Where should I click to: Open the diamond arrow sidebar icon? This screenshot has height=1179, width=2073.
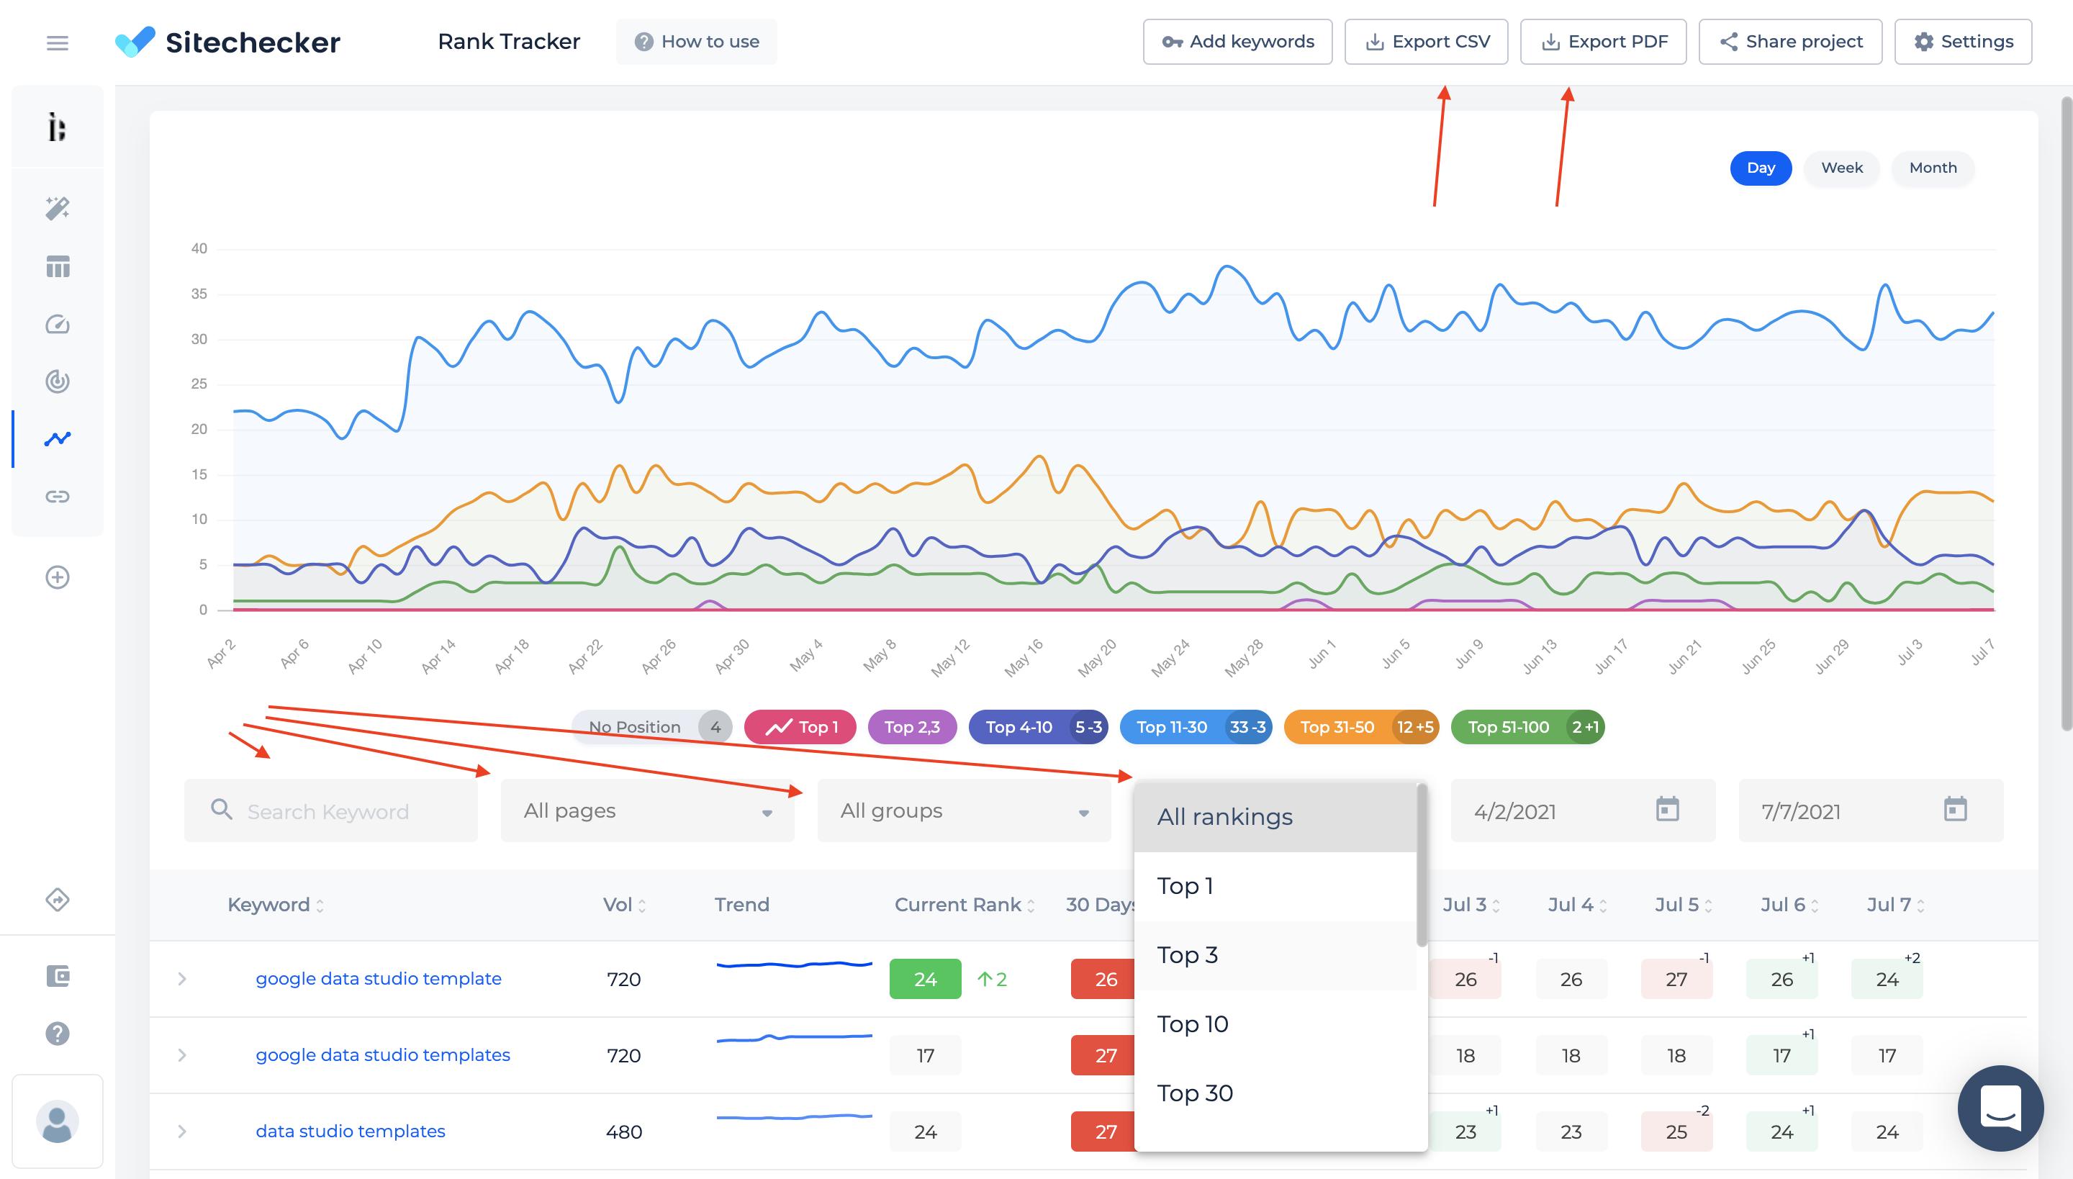(58, 900)
